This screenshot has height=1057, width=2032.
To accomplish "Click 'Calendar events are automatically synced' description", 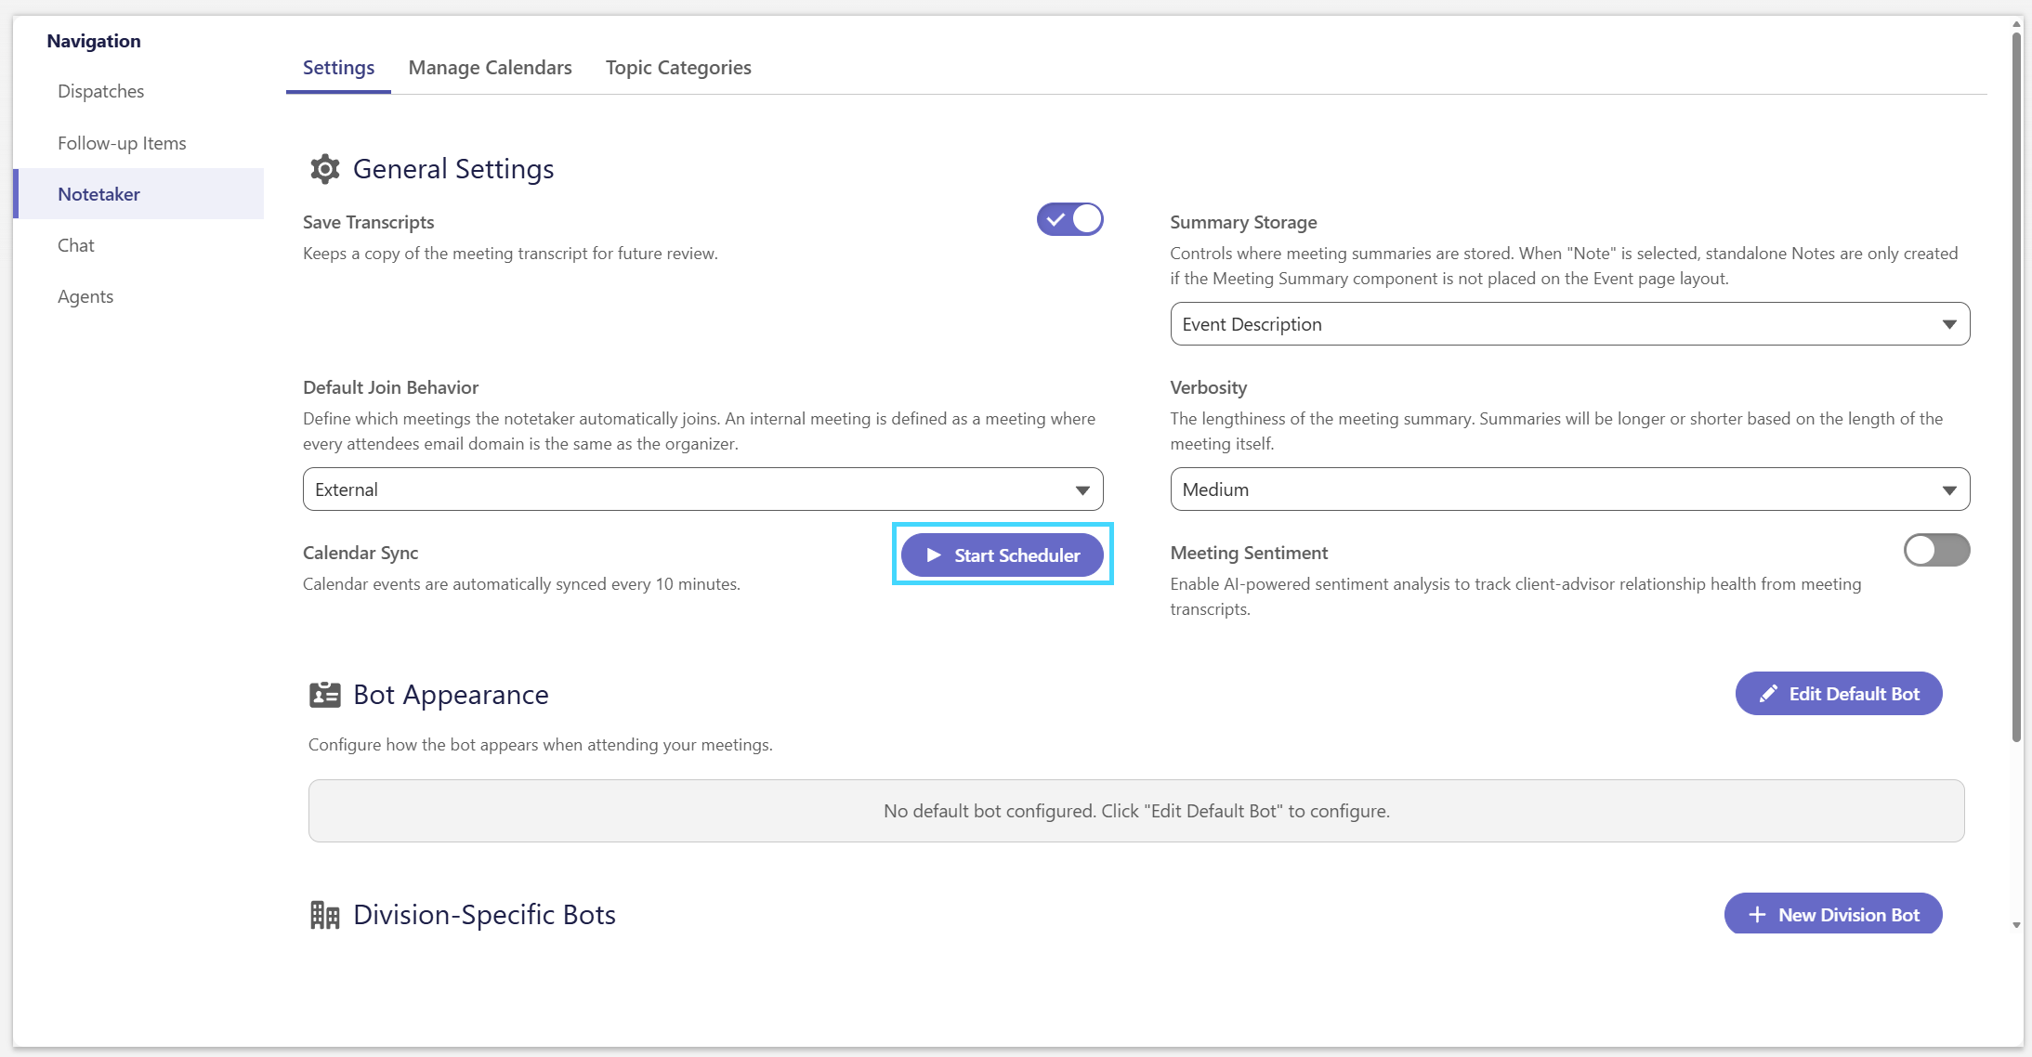I will tap(521, 584).
